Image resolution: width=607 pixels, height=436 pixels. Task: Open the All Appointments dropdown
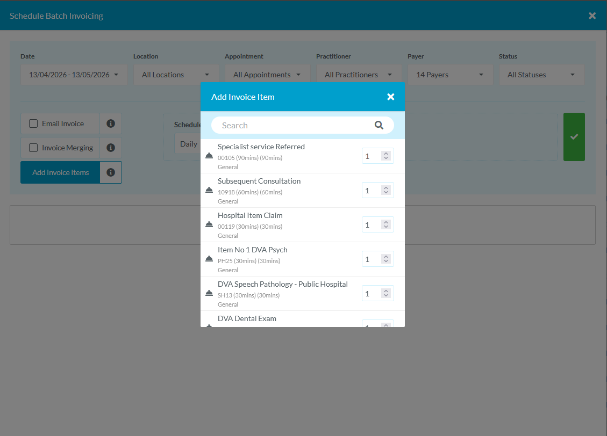268,75
